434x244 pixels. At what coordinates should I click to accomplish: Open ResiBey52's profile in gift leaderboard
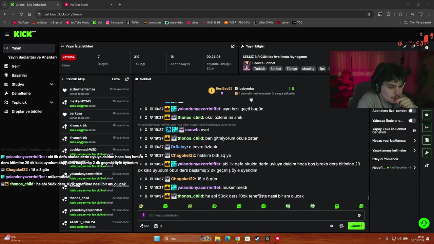[224, 89]
